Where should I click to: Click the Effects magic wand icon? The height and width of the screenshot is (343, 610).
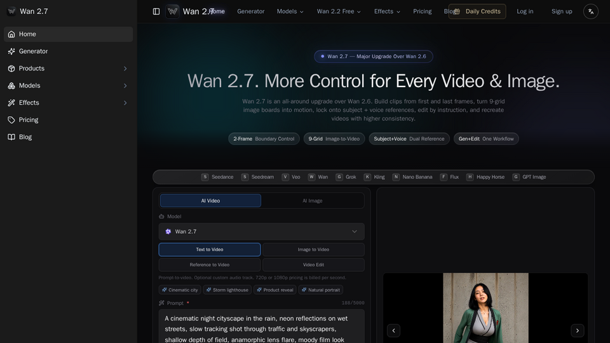pyautogui.click(x=11, y=103)
